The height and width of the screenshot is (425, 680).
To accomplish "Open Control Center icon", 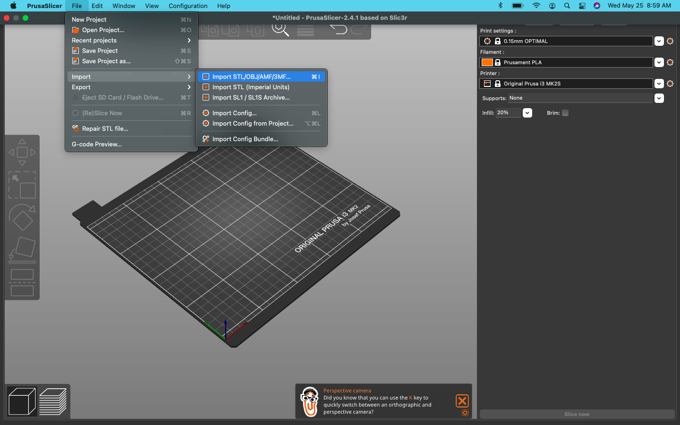I will pos(582,6).
